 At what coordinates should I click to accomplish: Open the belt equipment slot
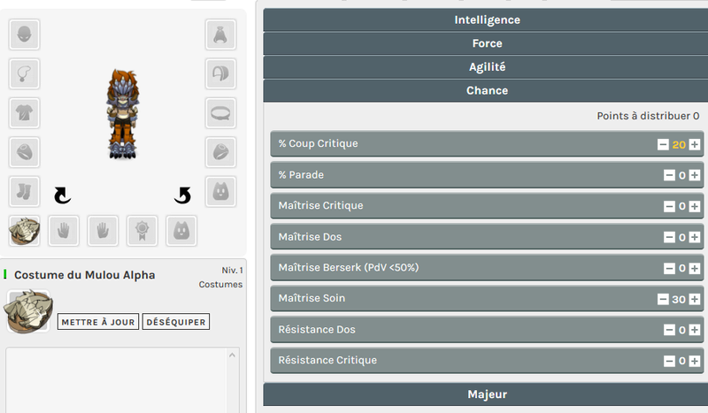[220, 113]
